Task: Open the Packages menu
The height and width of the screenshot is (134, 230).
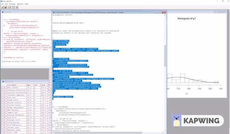Action: click(x=12, y=4)
